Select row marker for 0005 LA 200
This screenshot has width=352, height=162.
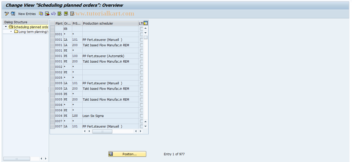tap(52, 89)
